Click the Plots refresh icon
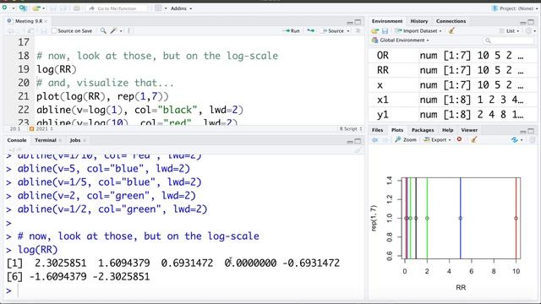Image resolution: width=541 pixels, height=304 pixels. click(515, 140)
